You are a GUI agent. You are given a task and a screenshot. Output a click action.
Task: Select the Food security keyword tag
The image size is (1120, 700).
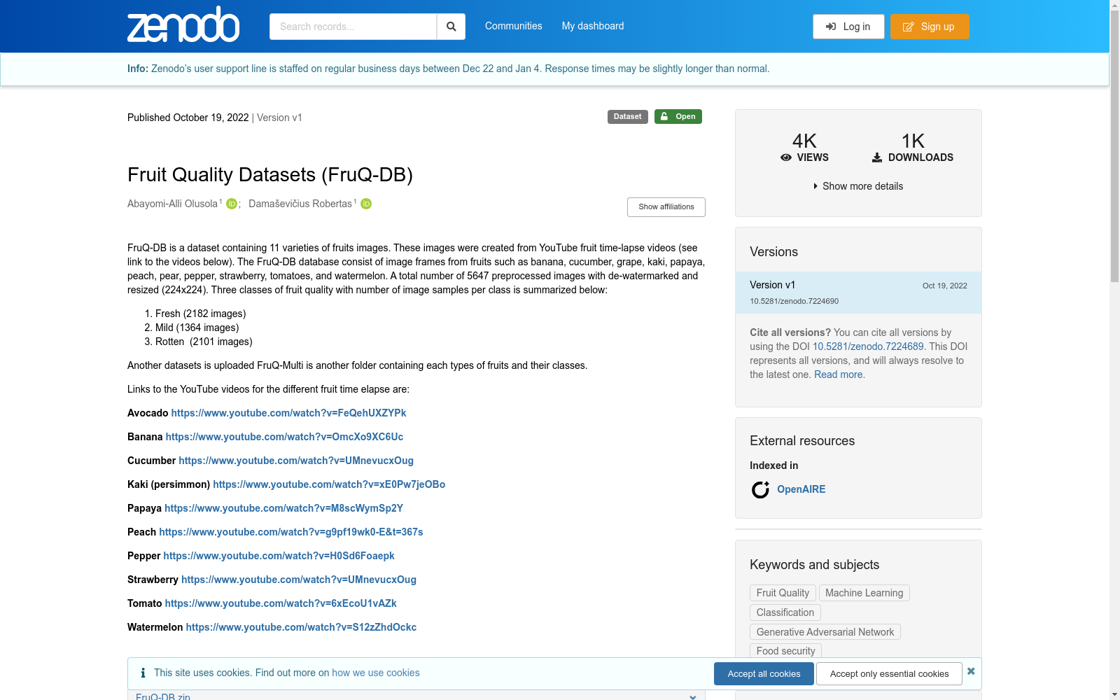click(x=785, y=651)
